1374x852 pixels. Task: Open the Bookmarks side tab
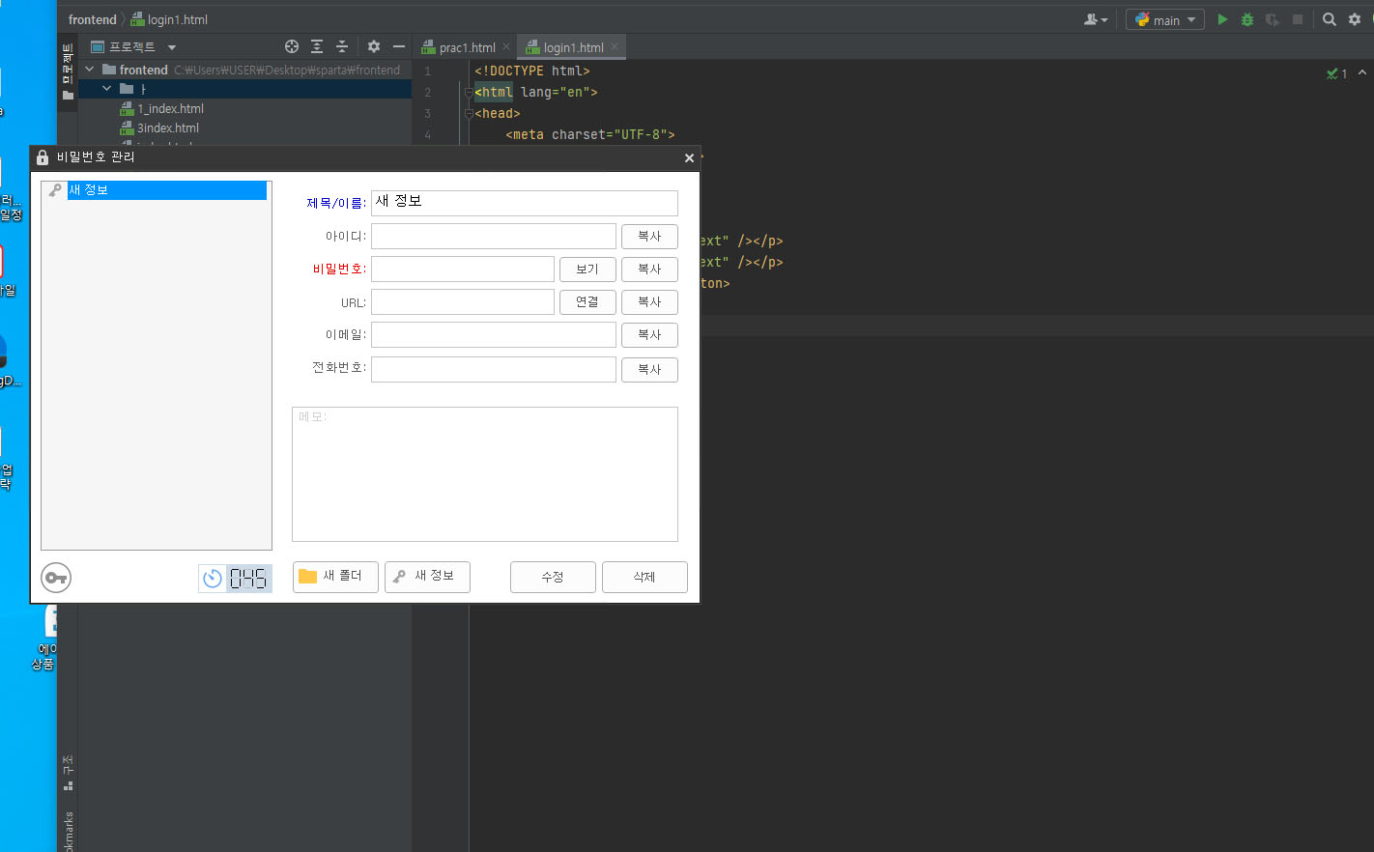pyautogui.click(x=68, y=831)
